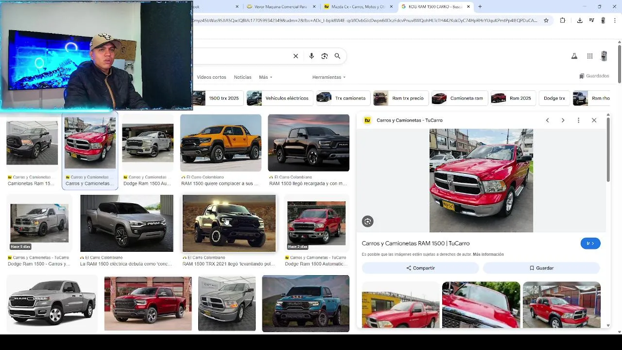The width and height of the screenshot is (622, 350).
Task: Open Chrome three-dot menu
Action: click(615, 20)
